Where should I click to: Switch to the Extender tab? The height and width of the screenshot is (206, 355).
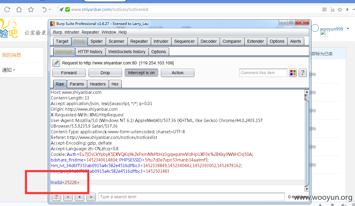coord(256,42)
